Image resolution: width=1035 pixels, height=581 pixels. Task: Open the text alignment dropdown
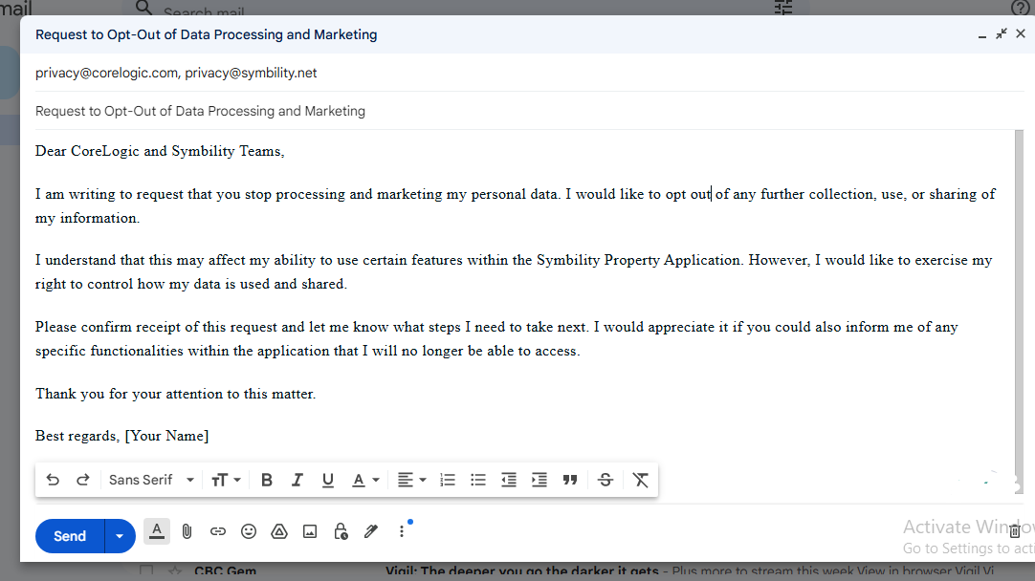point(412,480)
